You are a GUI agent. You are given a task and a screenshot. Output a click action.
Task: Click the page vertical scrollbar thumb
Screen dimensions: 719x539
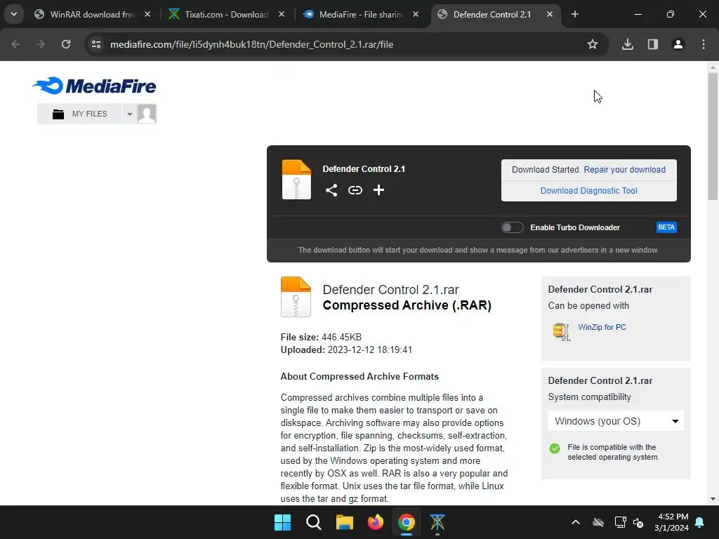tap(713, 137)
